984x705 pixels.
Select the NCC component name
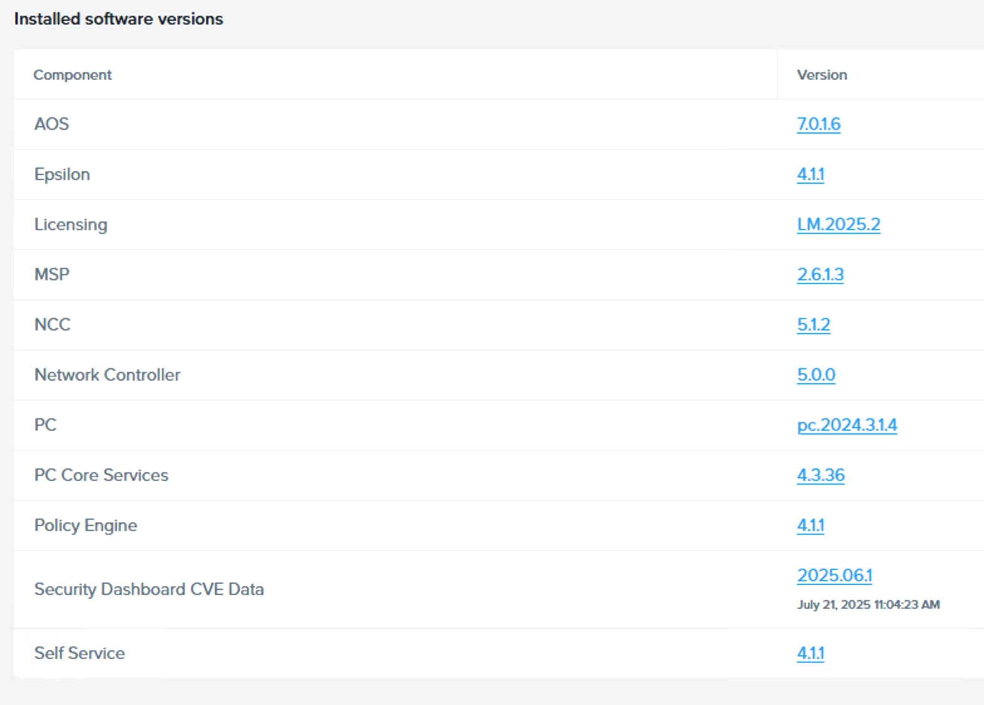pyautogui.click(x=53, y=325)
